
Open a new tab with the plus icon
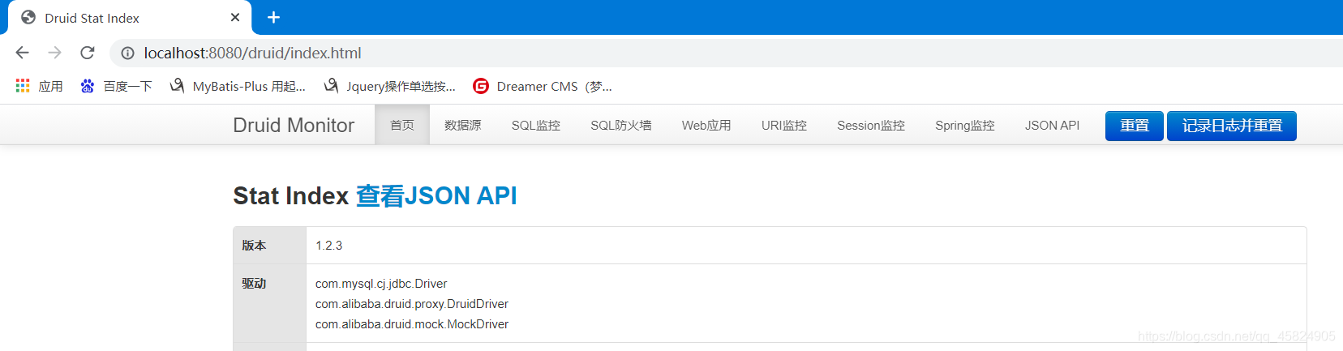[273, 17]
